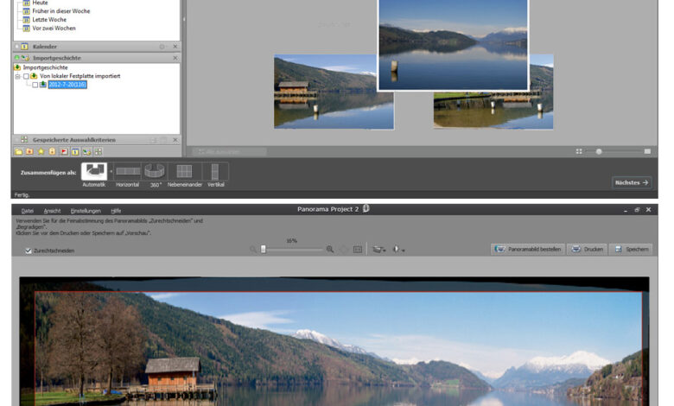Image resolution: width=674 pixels, height=406 pixels.
Task: Click the info icon beside Panorama Project 2
Action: 366,209
